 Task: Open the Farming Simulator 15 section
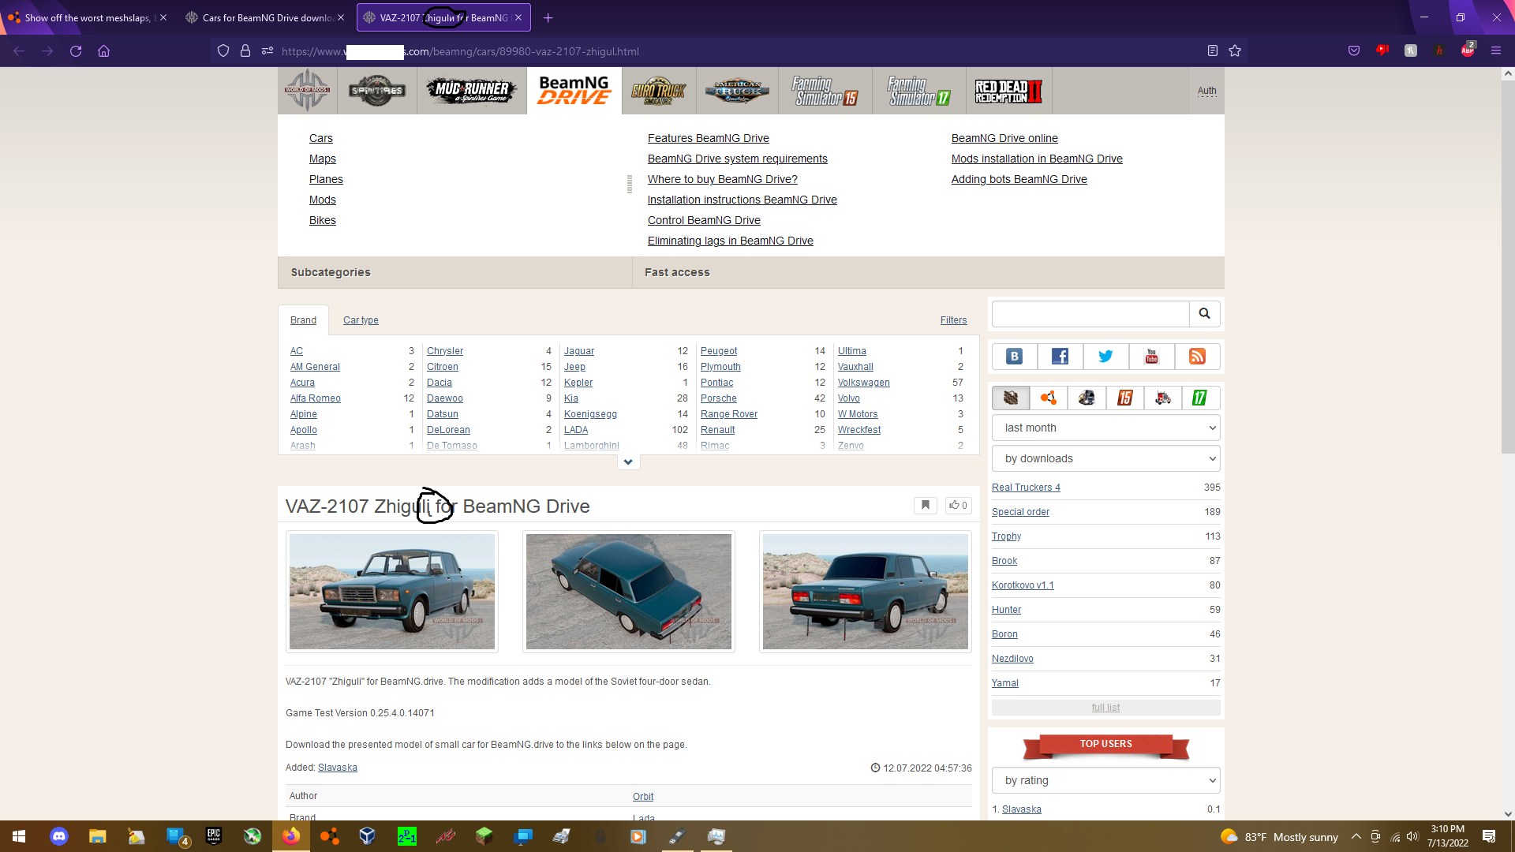(825, 91)
